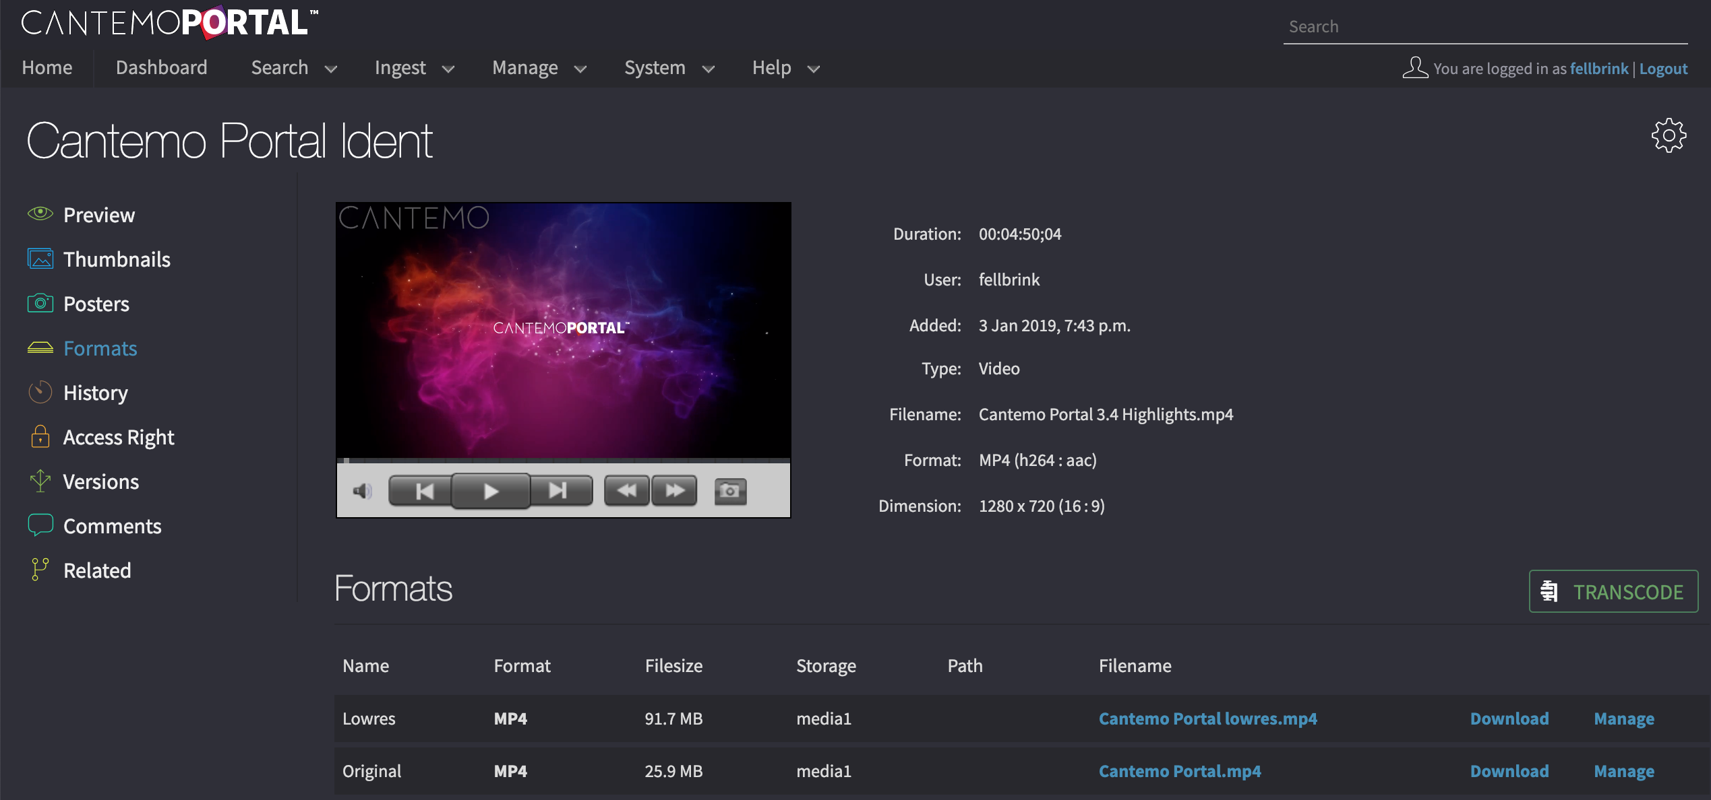
Task: Click the Posters camera icon
Action: click(40, 303)
